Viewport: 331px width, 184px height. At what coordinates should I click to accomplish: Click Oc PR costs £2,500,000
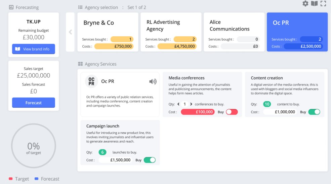[303, 46]
